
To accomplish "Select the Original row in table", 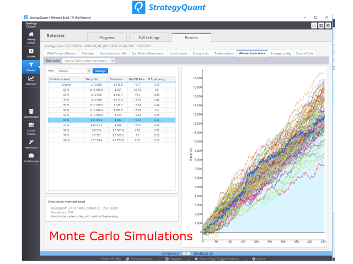I will pos(112,85).
